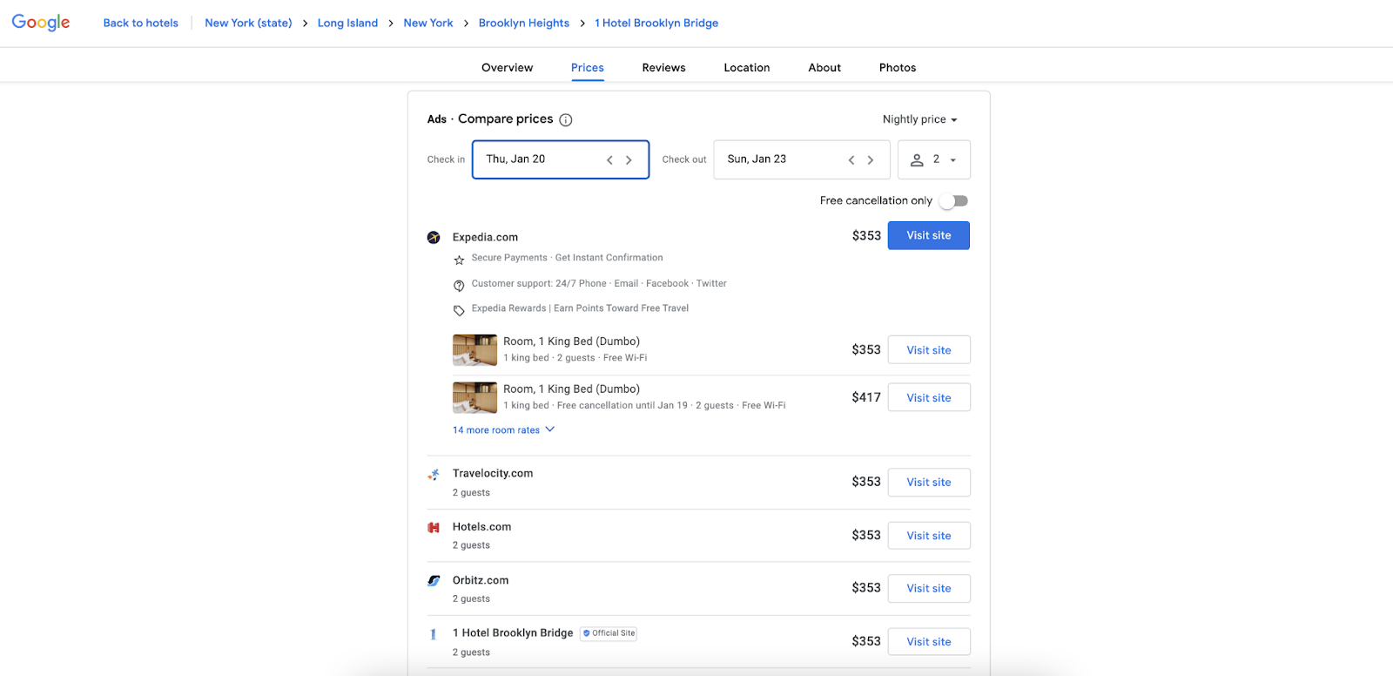Click the Hotels.com logo icon

(x=434, y=528)
